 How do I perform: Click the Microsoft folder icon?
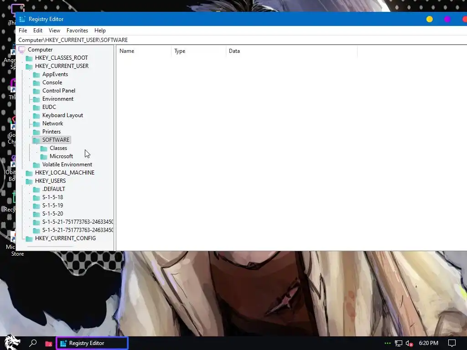click(x=44, y=157)
